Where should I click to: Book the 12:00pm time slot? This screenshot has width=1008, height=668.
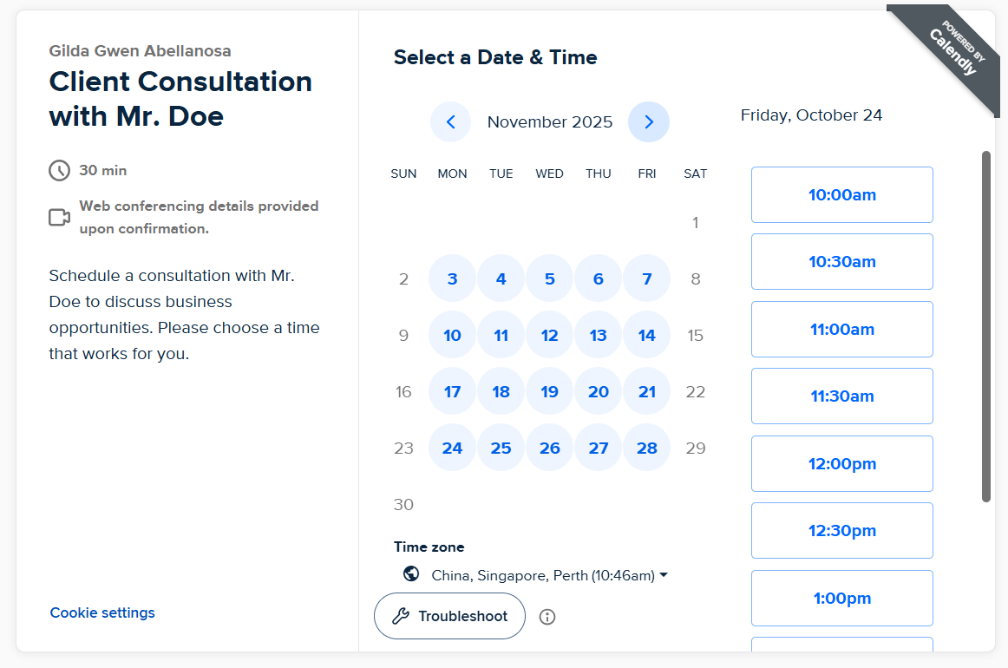point(841,464)
